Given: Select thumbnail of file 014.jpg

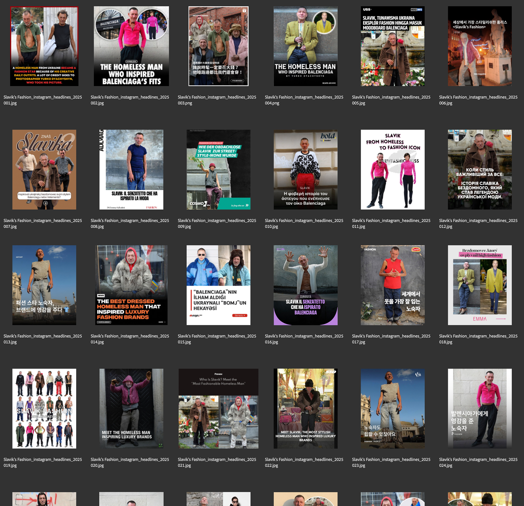Looking at the screenshot, I should click(131, 285).
